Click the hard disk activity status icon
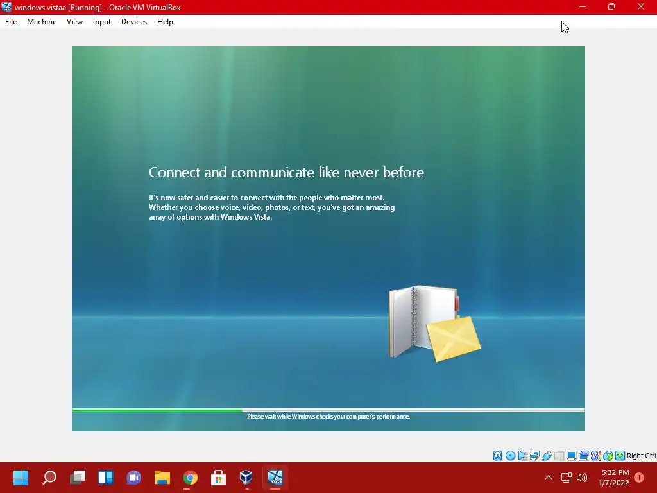This screenshot has height=493, width=657. point(497,455)
